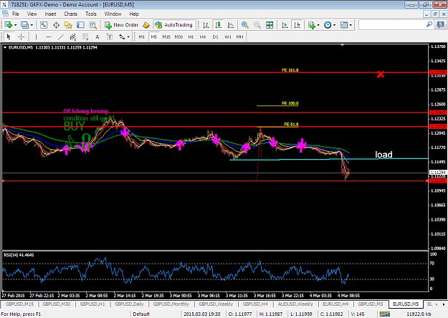Viewport: 448px width, 318px height.
Task: Open the Profiles icon
Action: (x=25, y=25)
